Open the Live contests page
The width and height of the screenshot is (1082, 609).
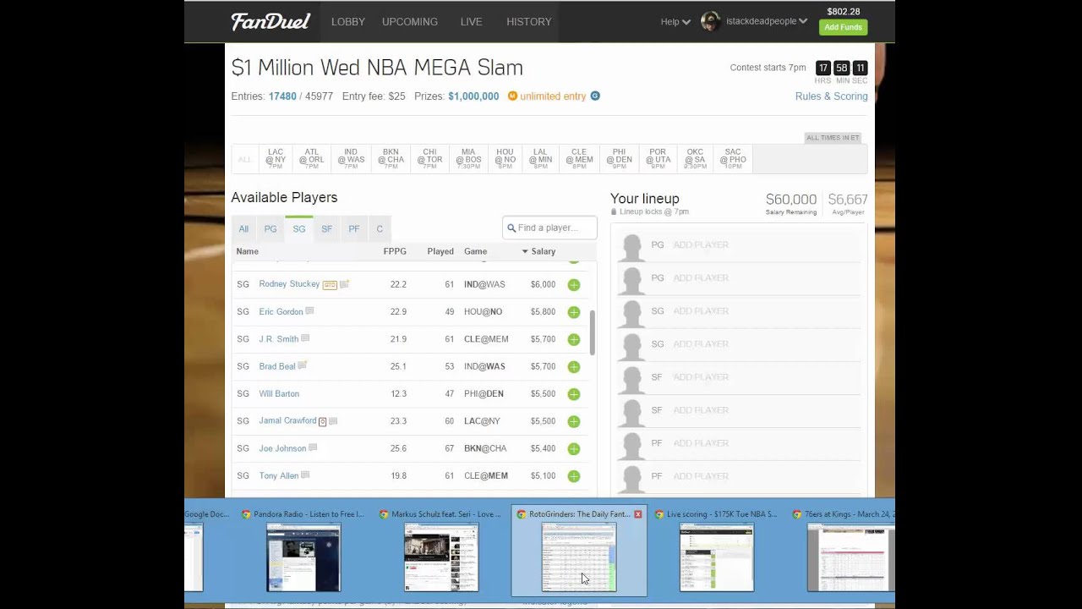point(472,22)
